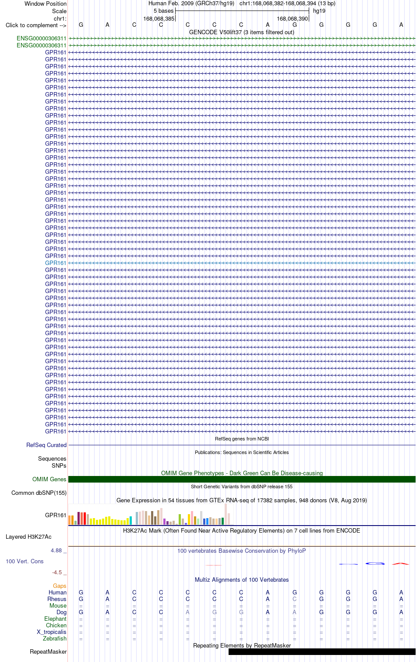416x662 pixels.
Task: Select the 'Chicken' alignment row label
Action: (56, 625)
